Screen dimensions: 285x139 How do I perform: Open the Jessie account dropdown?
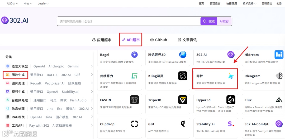coord(43,3)
